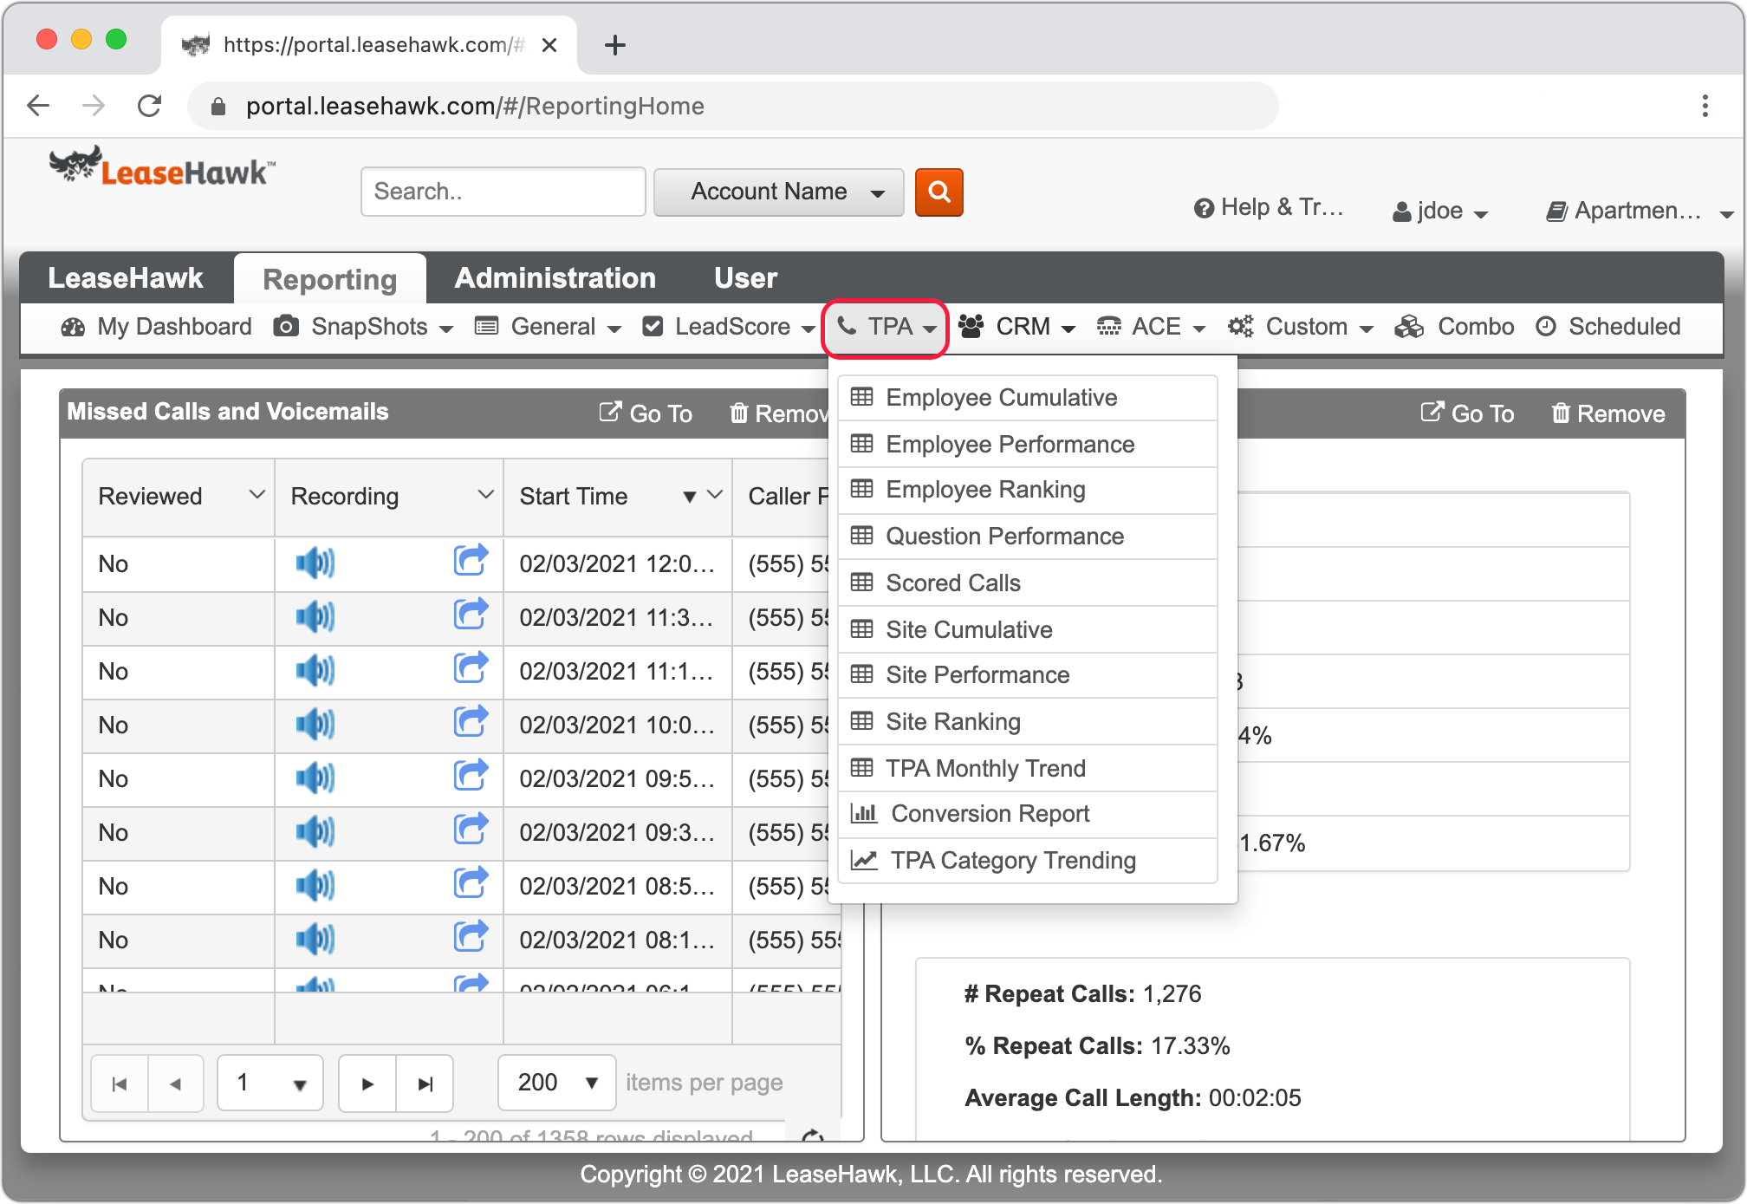This screenshot has width=1747, height=1204.
Task: Switch to the LeaseHawk main tab
Action: pos(126,278)
